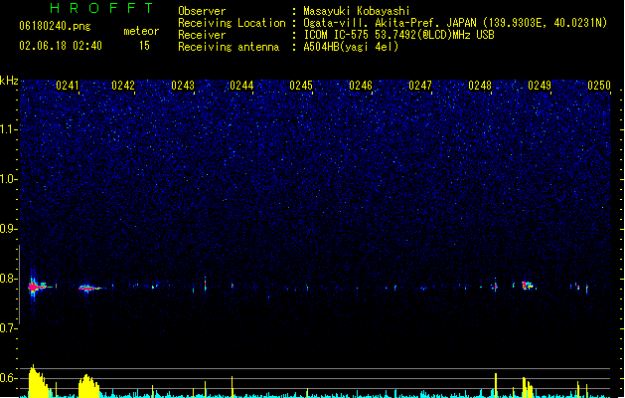Click the 0241 time marker

[68, 86]
